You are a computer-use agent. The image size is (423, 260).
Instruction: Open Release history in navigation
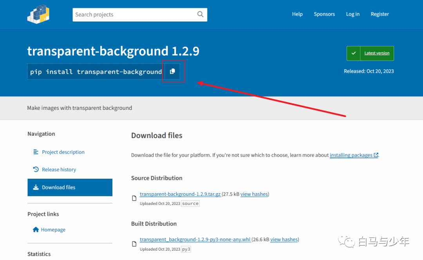(59, 169)
